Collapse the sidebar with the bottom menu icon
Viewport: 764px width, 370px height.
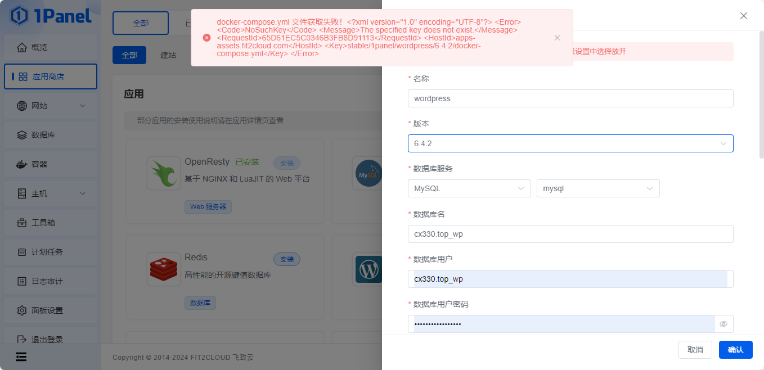click(x=21, y=357)
